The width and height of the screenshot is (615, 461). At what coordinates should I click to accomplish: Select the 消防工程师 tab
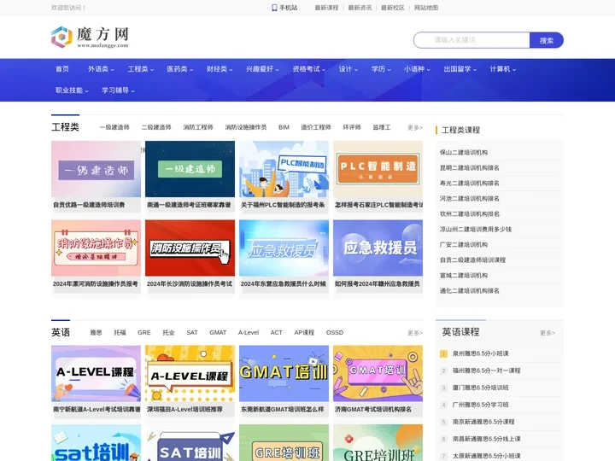pyautogui.click(x=198, y=127)
